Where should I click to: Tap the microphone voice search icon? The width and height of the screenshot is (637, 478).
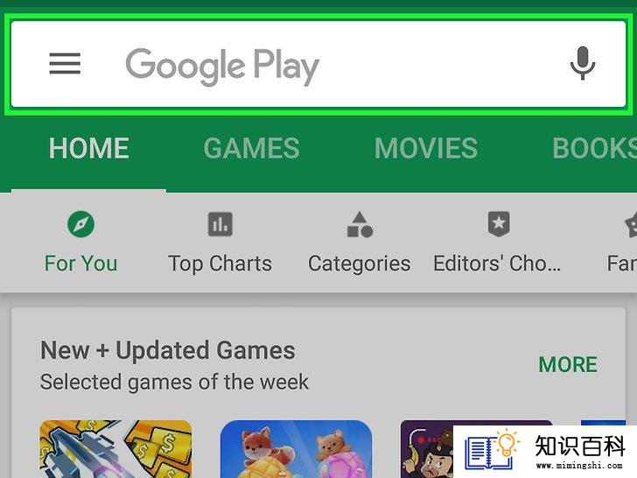click(583, 63)
